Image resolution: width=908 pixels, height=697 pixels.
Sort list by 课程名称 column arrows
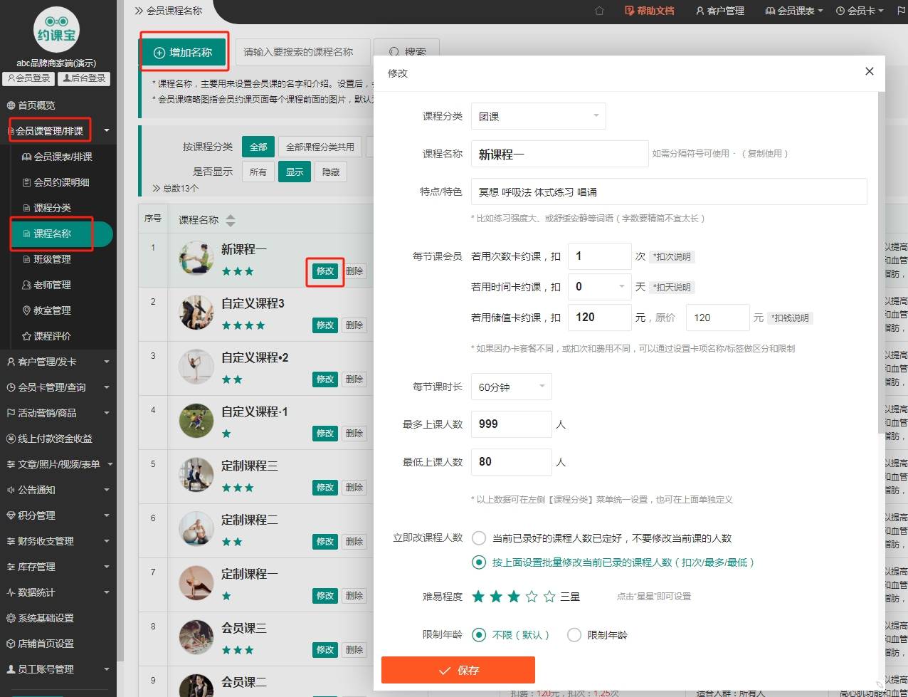click(x=230, y=221)
